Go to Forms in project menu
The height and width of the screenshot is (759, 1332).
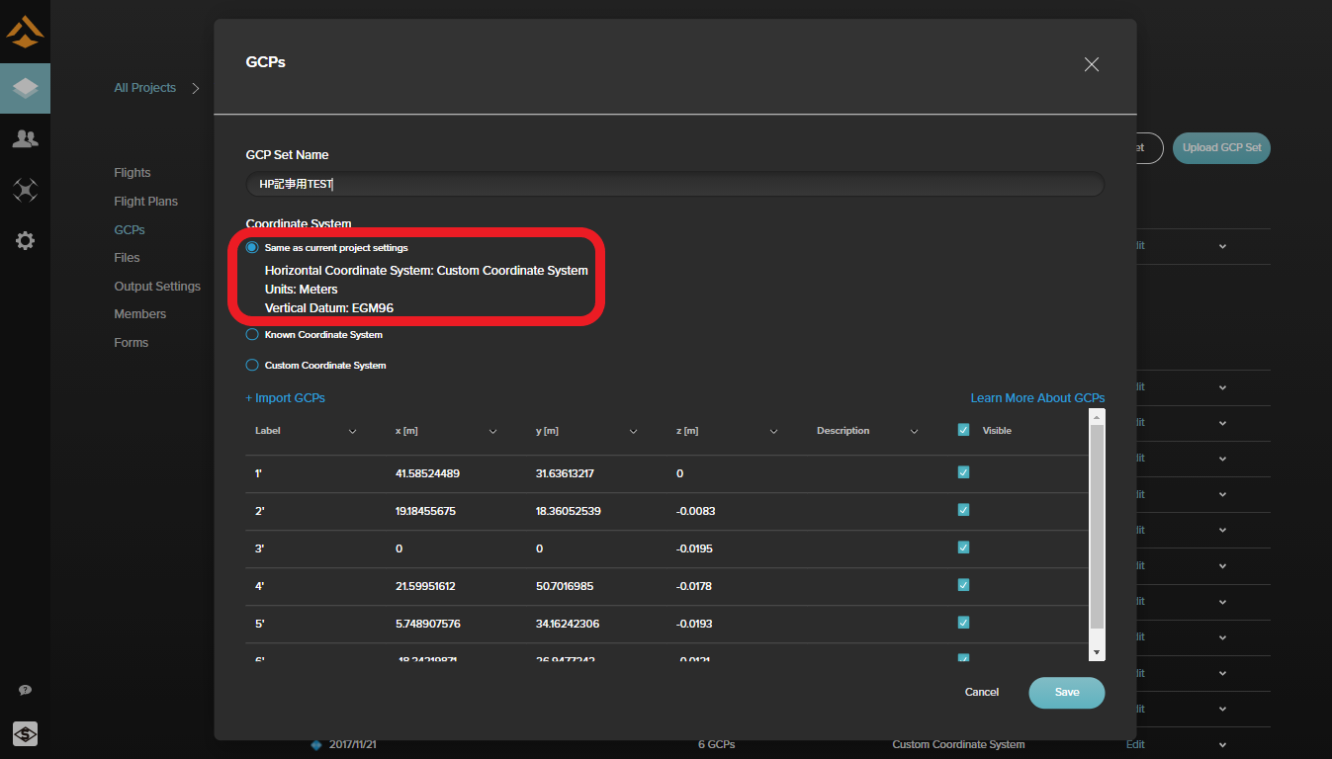pos(132,343)
